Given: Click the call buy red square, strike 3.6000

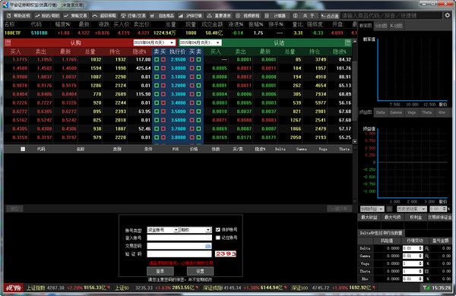Looking at the screenshot, I should tap(163, 120).
